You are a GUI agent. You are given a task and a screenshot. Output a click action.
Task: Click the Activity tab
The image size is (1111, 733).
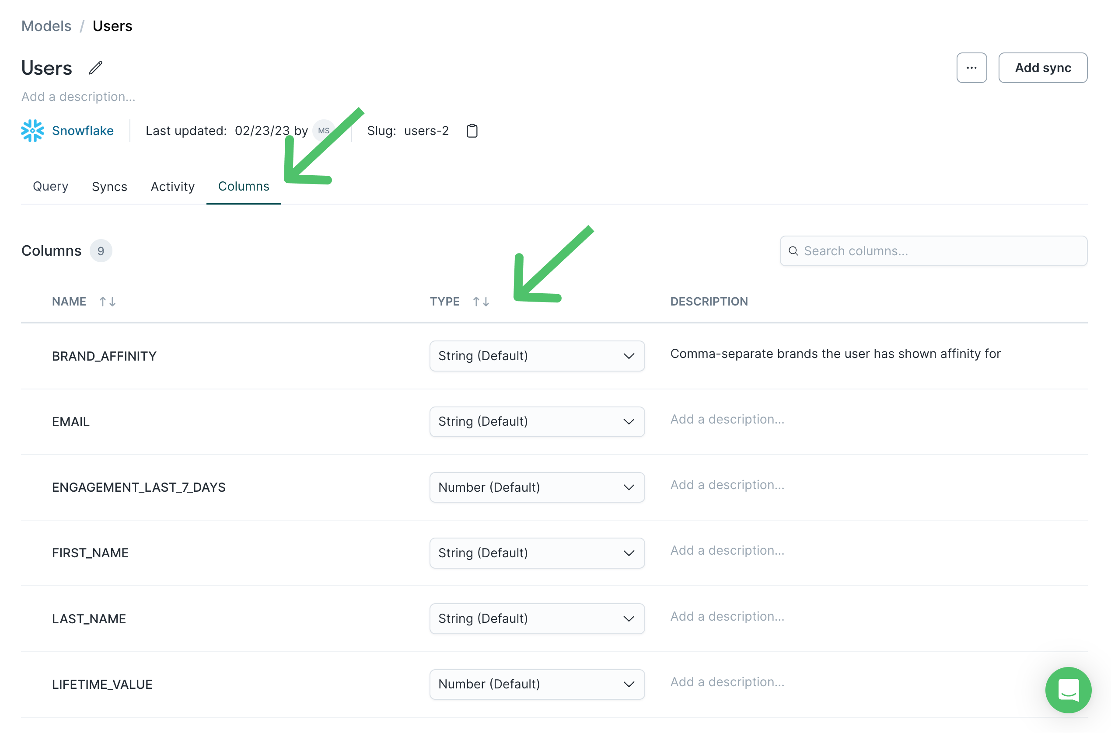171,187
